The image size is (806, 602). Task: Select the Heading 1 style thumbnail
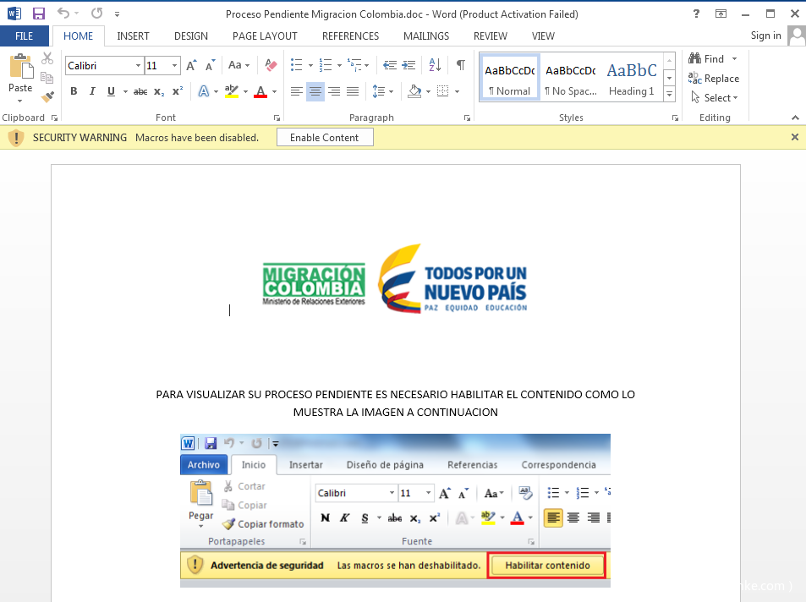[631, 78]
